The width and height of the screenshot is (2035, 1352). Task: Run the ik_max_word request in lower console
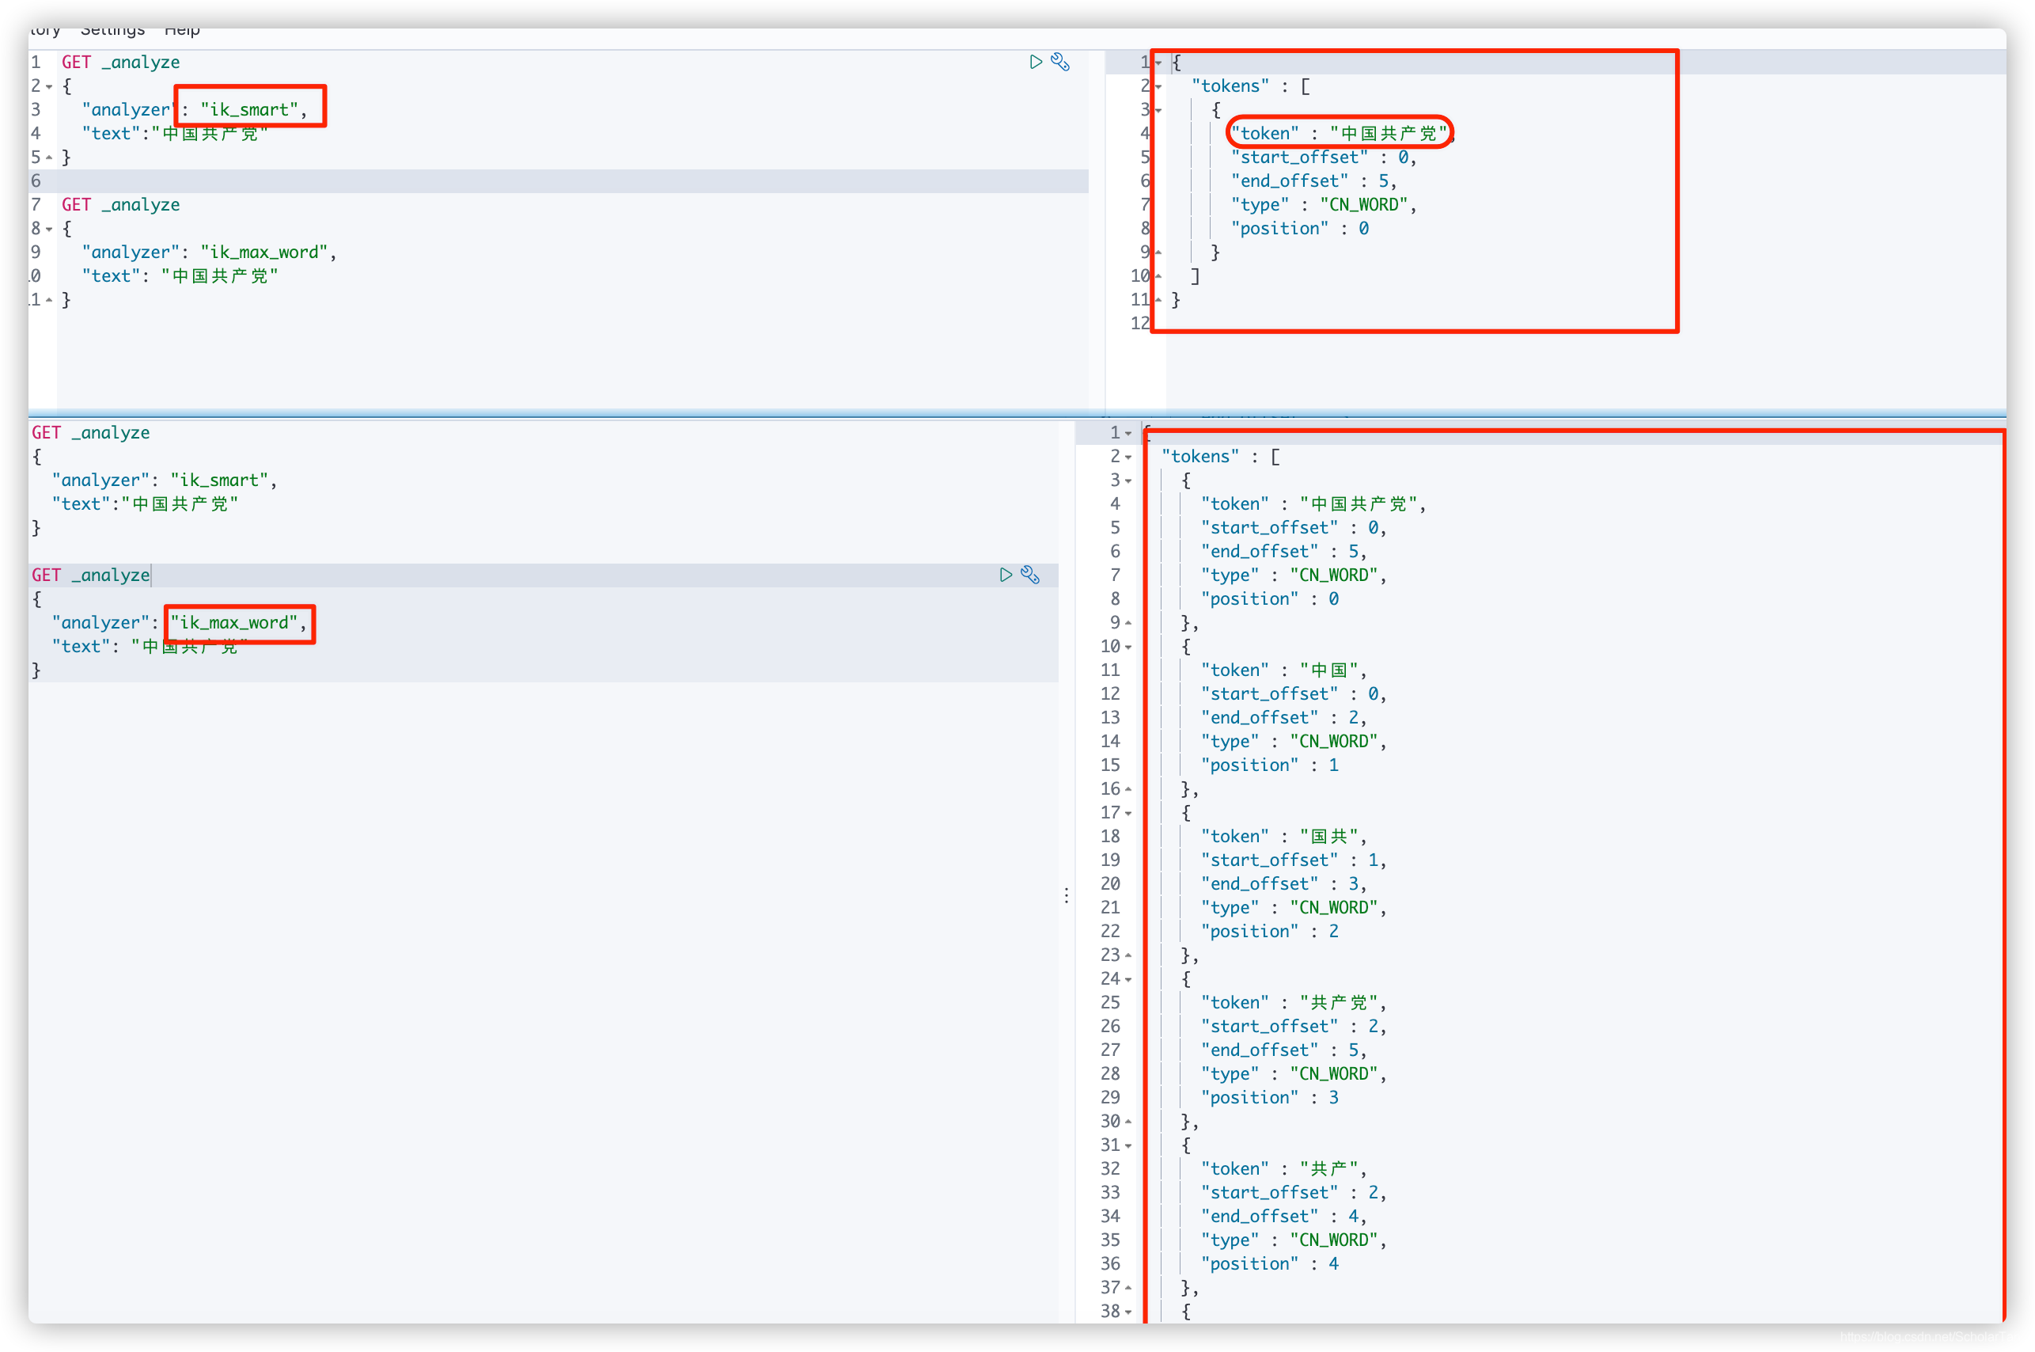pos(1006,575)
